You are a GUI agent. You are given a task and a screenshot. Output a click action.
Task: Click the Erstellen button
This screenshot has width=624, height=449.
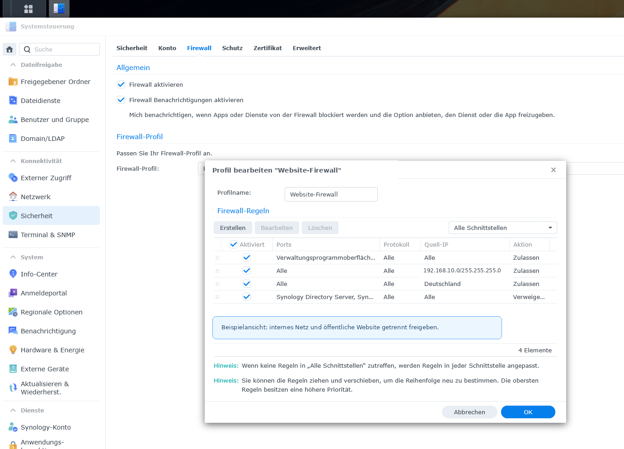(x=233, y=228)
